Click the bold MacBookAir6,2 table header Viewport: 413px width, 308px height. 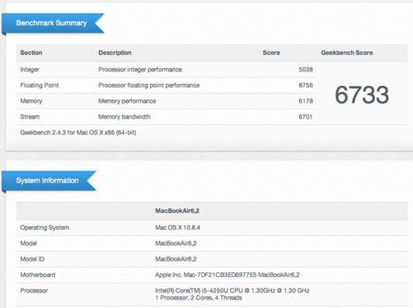tap(177, 211)
